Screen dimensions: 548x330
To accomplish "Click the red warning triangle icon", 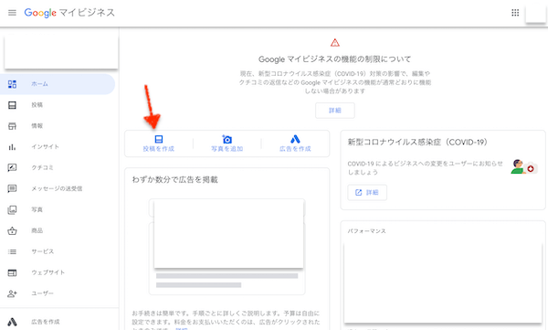I will (335, 43).
